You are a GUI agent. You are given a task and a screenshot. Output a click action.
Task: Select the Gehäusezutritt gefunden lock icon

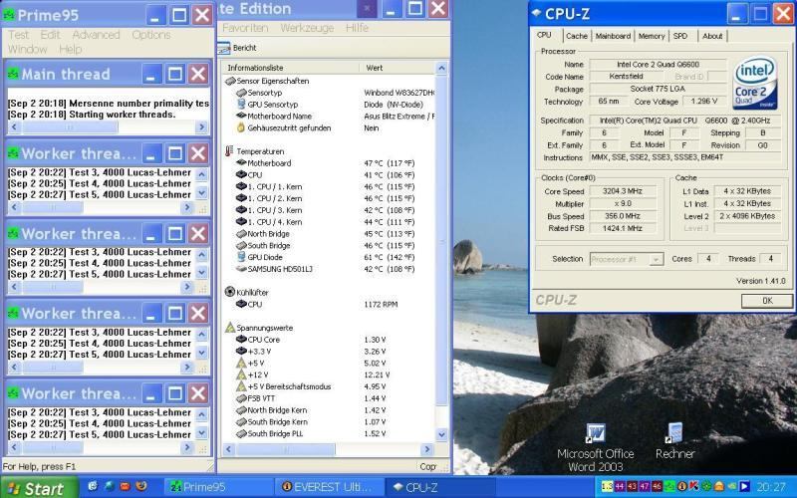[241, 128]
